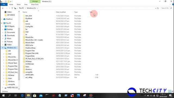Select the Users folder icon in file list
This screenshot has width=174, height=98.
tap(24, 67)
